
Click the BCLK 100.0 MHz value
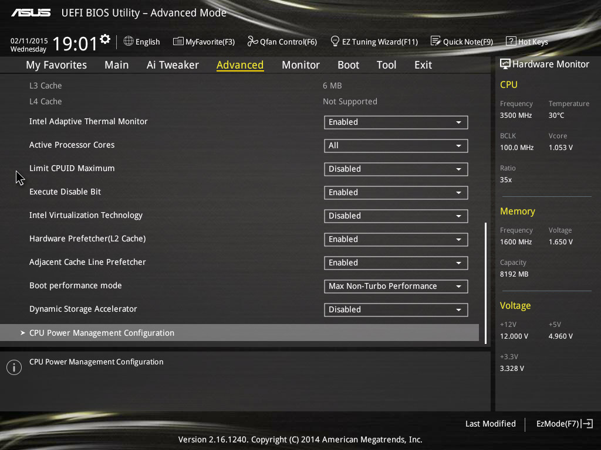(x=516, y=147)
